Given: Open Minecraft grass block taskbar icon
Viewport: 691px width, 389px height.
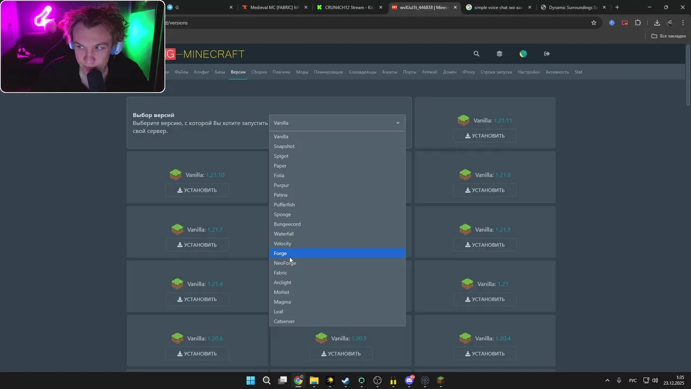Looking at the screenshot, I should click(x=441, y=380).
